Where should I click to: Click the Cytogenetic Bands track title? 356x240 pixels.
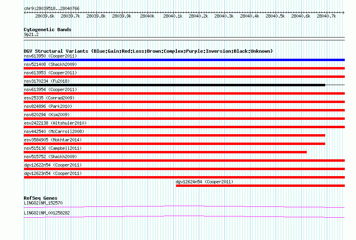48,30
